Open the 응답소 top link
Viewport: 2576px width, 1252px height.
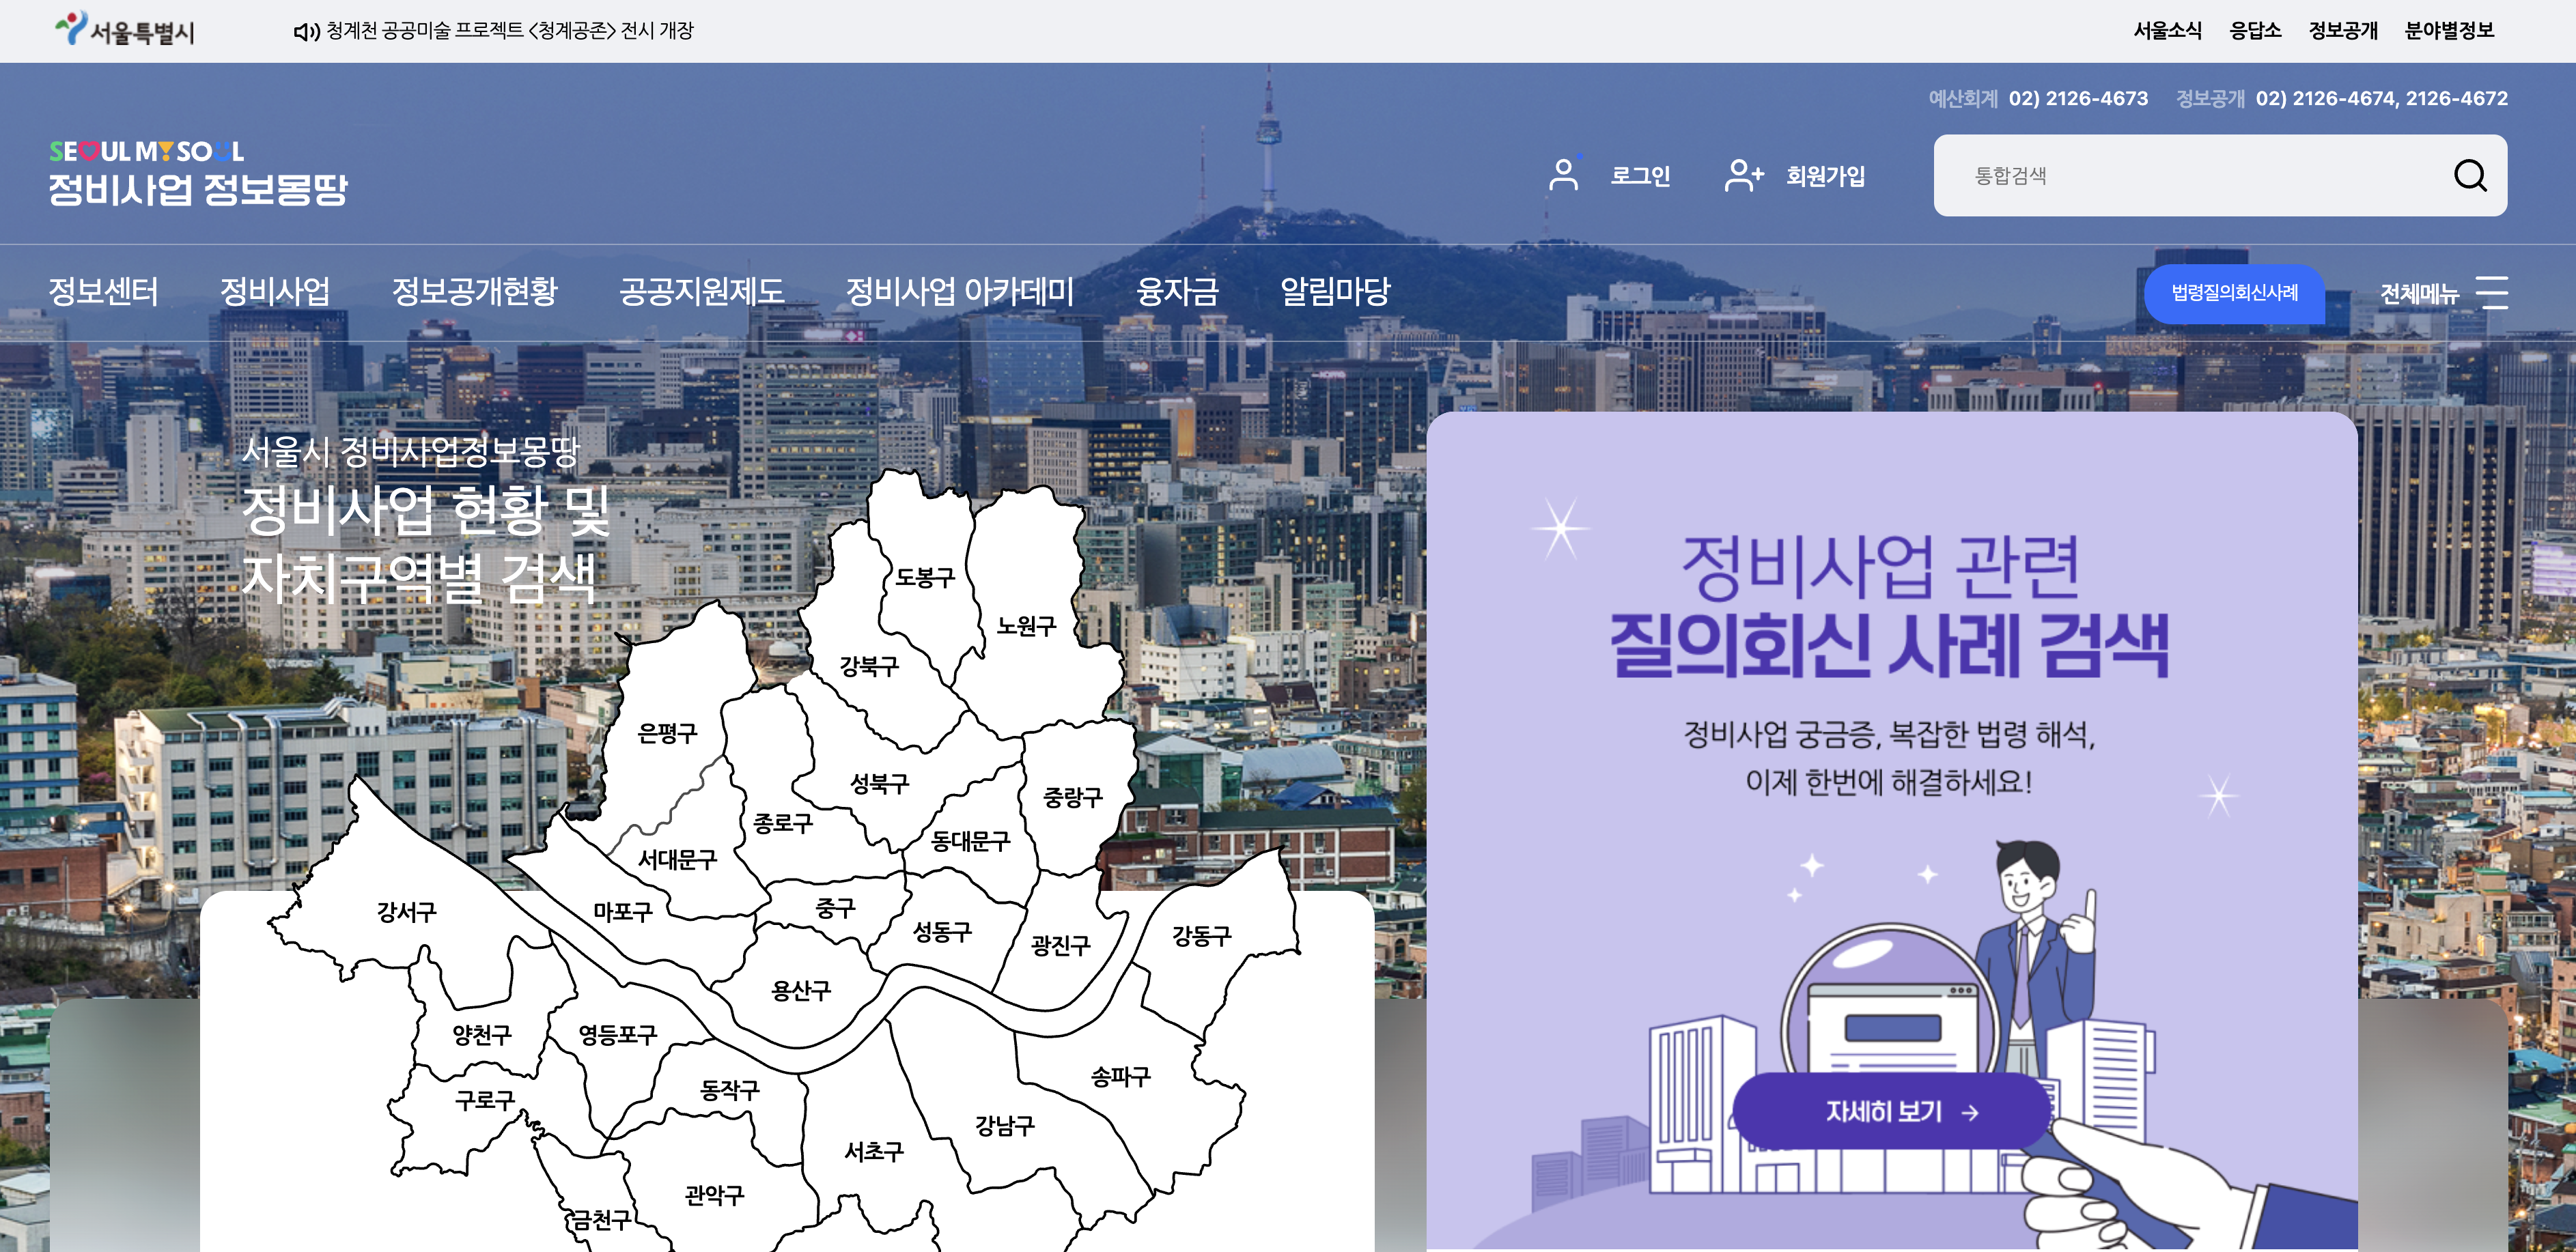click(x=2255, y=31)
